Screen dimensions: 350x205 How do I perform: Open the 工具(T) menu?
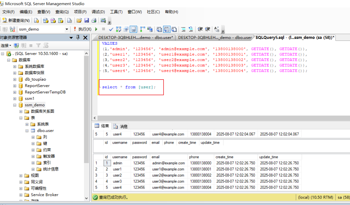[116, 12]
